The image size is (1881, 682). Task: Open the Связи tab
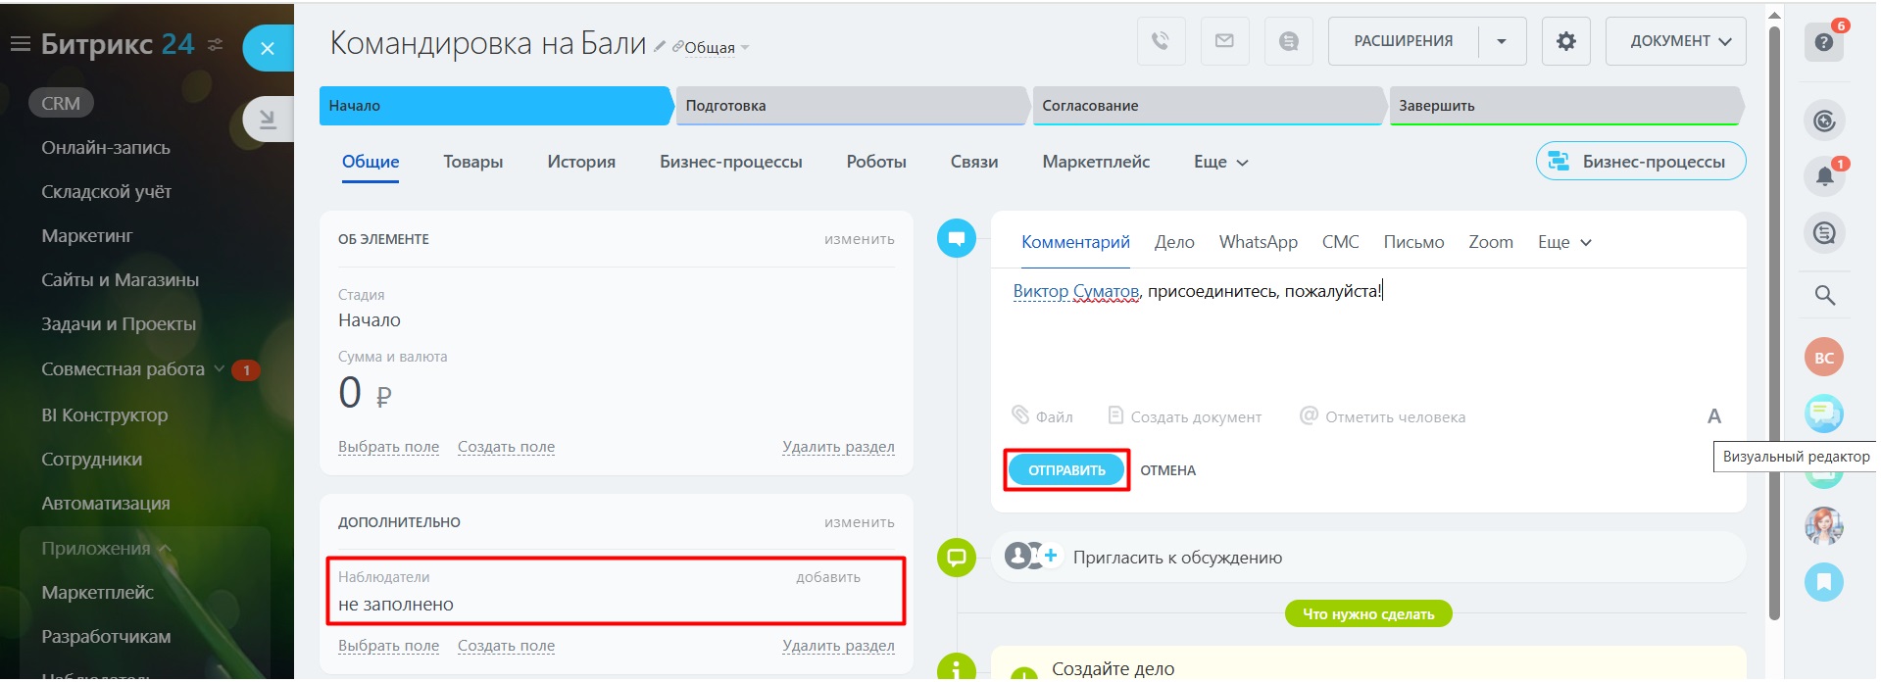tap(974, 162)
